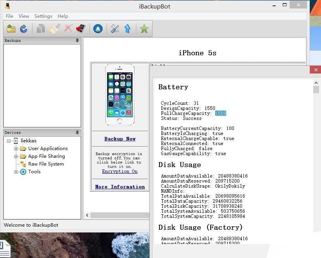321x258 pixels.
Task: Expand the User Applications folder
Action: (16, 149)
